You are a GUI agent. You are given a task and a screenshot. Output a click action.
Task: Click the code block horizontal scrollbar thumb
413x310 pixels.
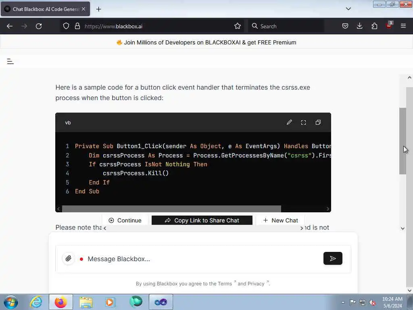pyautogui.click(x=171, y=209)
